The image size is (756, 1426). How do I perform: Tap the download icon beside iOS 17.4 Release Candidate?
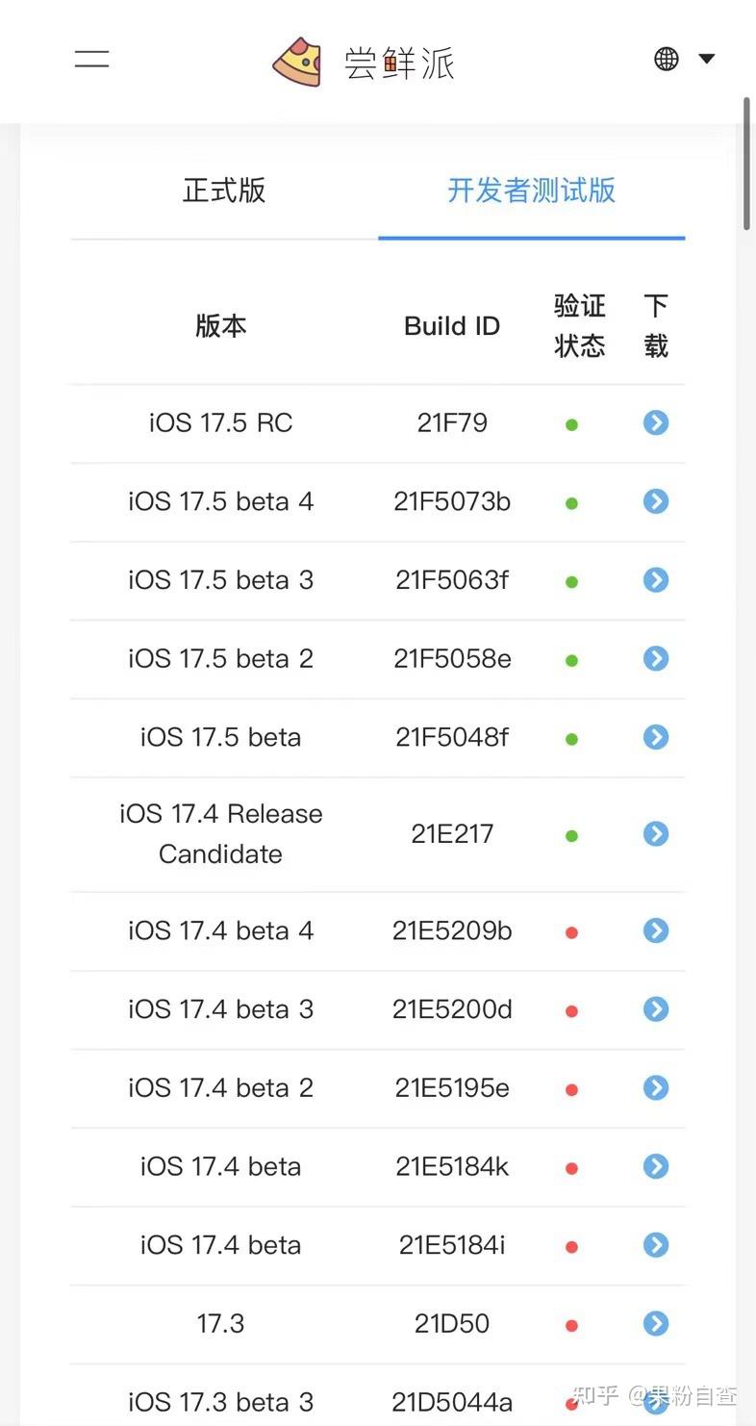[x=655, y=834]
